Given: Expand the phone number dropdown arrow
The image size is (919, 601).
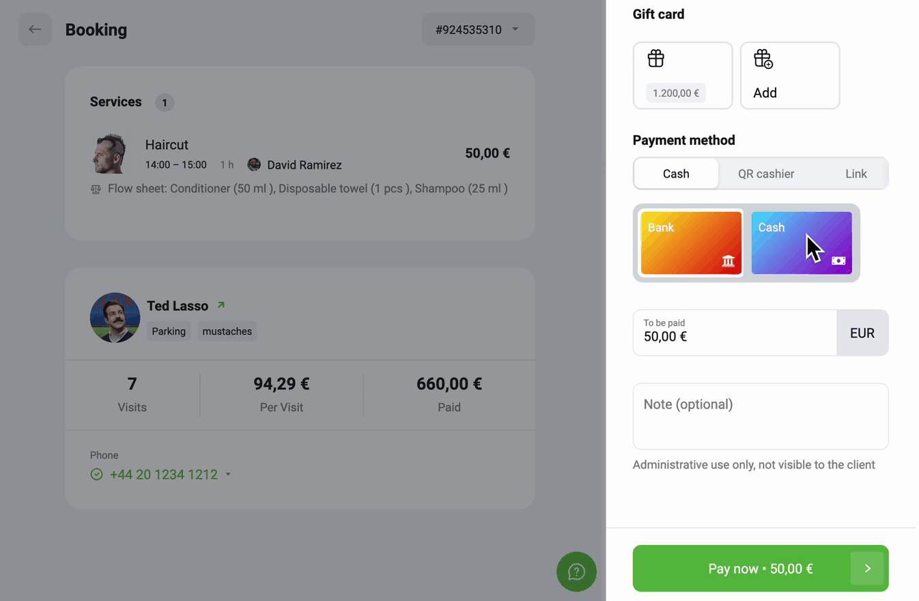Looking at the screenshot, I should click(228, 475).
